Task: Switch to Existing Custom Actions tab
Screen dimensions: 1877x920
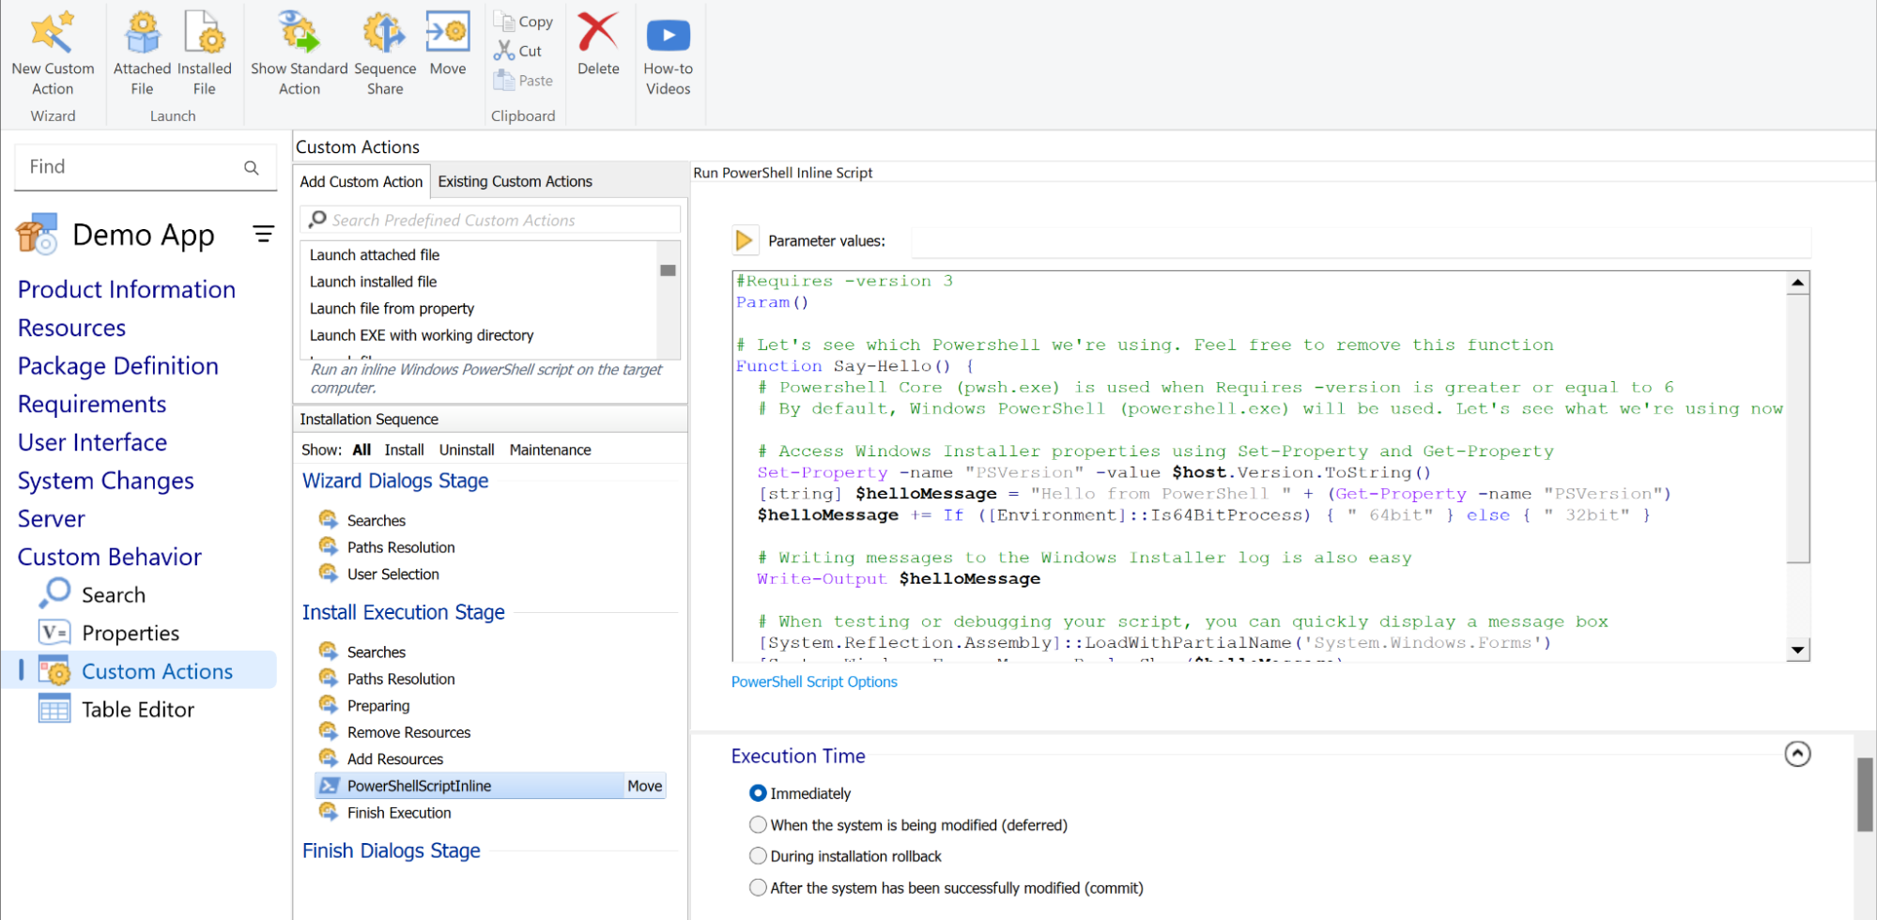Action: point(515,181)
